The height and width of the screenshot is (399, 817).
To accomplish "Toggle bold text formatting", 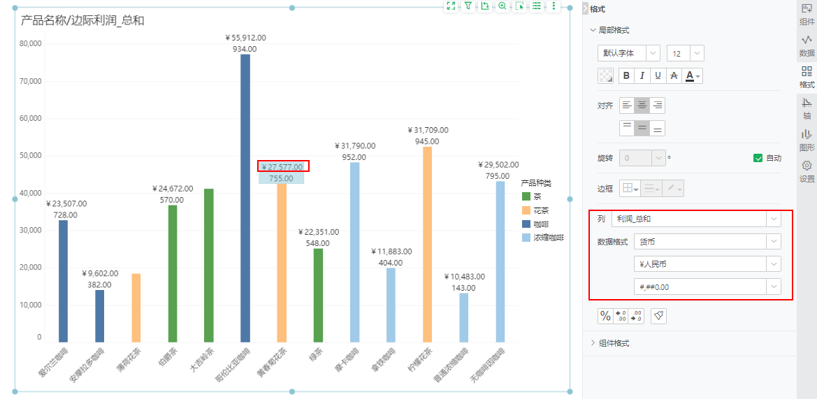I will [x=626, y=75].
